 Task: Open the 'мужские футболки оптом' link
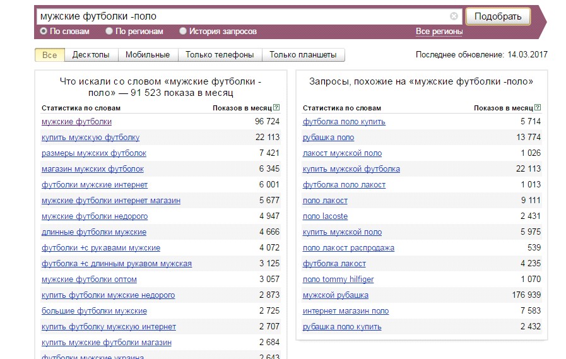pos(89,280)
